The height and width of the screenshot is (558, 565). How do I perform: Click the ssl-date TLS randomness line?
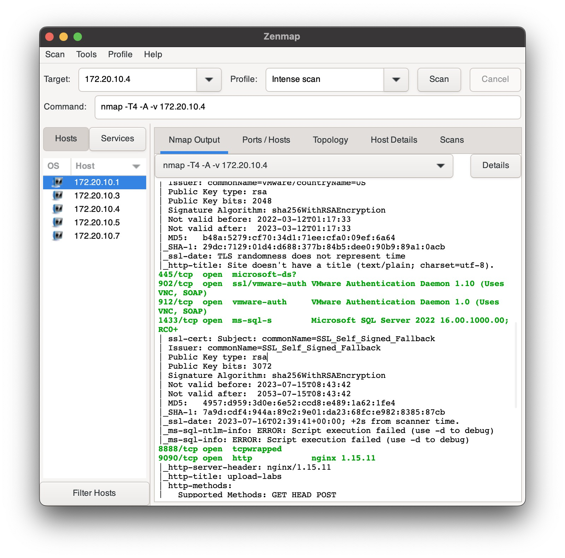tap(284, 256)
